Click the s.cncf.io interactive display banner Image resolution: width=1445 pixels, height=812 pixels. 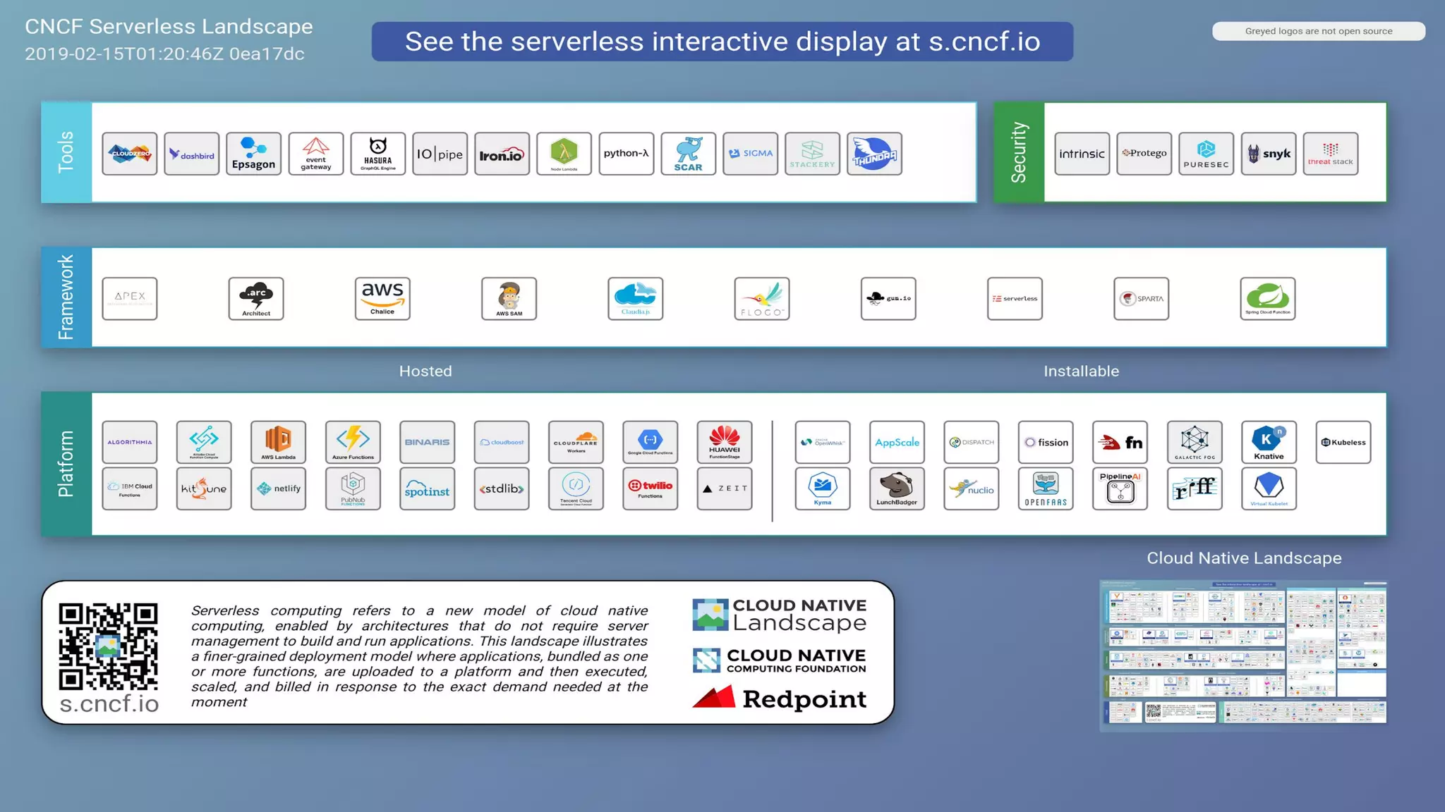(722, 42)
